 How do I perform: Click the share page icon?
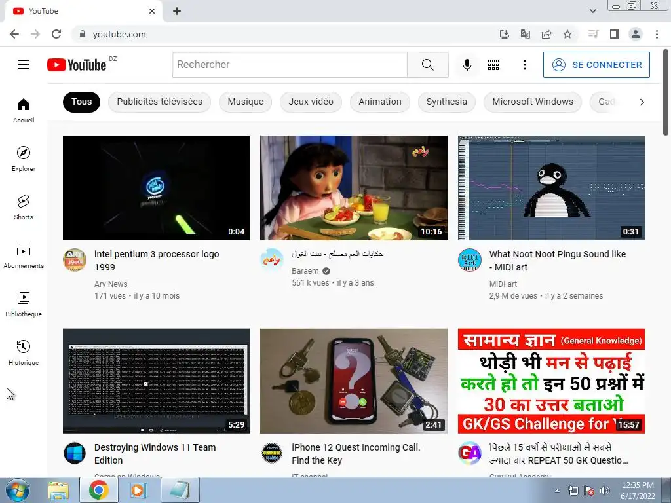(546, 34)
